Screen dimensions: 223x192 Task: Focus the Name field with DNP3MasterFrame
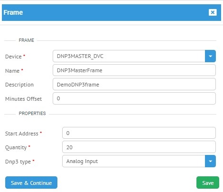click(134, 70)
